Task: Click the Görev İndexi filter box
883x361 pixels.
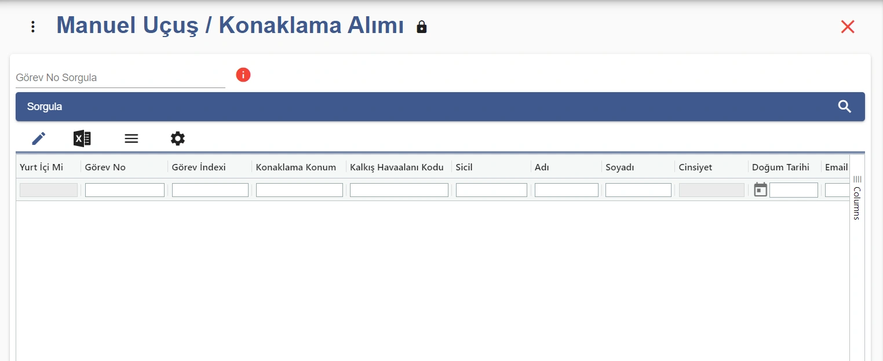Action: pos(210,190)
